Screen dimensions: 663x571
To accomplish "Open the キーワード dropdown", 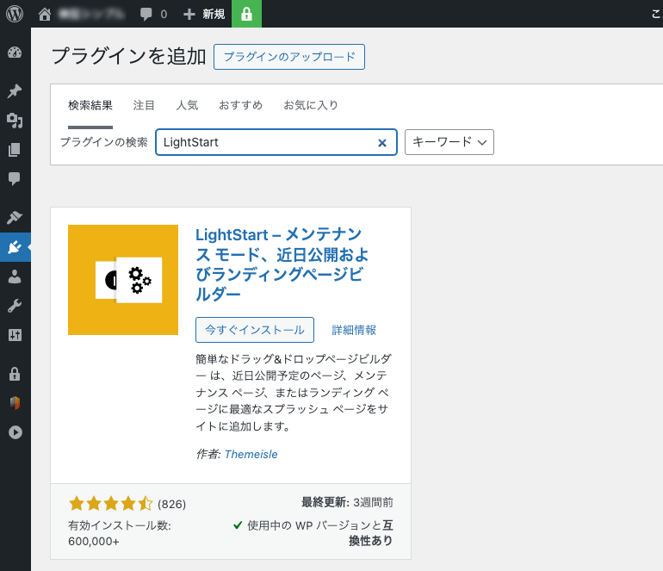I will [449, 142].
